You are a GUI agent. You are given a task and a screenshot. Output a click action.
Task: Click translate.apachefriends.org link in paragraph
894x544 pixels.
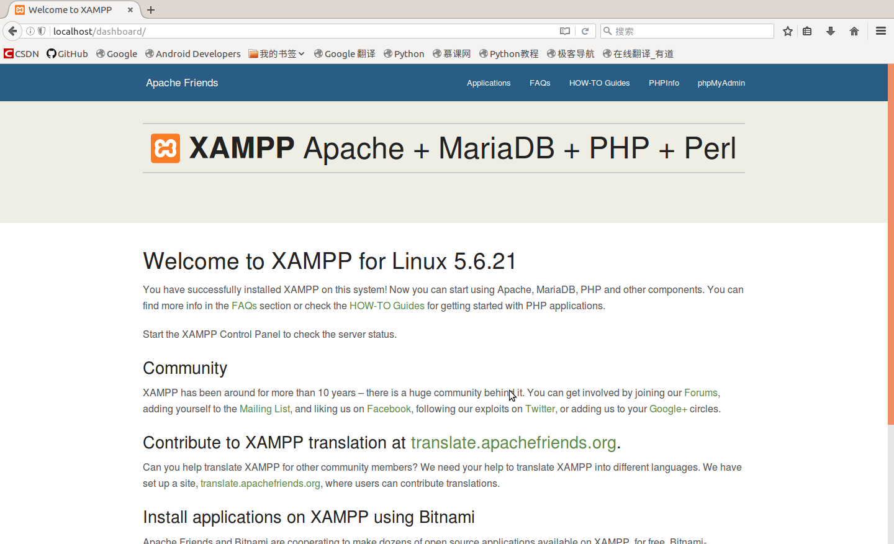coord(260,483)
